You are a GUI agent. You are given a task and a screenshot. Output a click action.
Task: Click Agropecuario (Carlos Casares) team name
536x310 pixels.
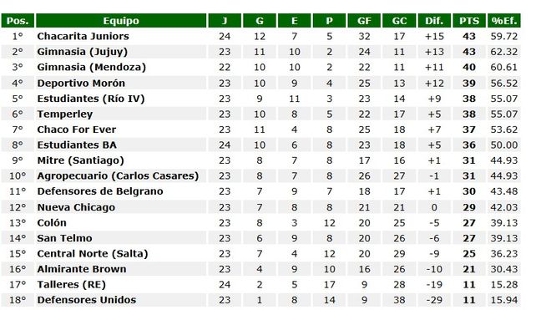coord(118,175)
